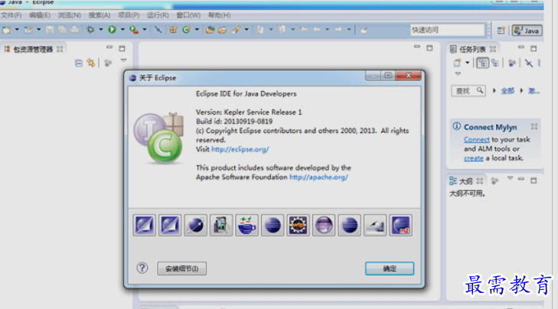This screenshot has width=558, height=309.
Task: Click the New Java Package icon
Action: click(173, 30)
